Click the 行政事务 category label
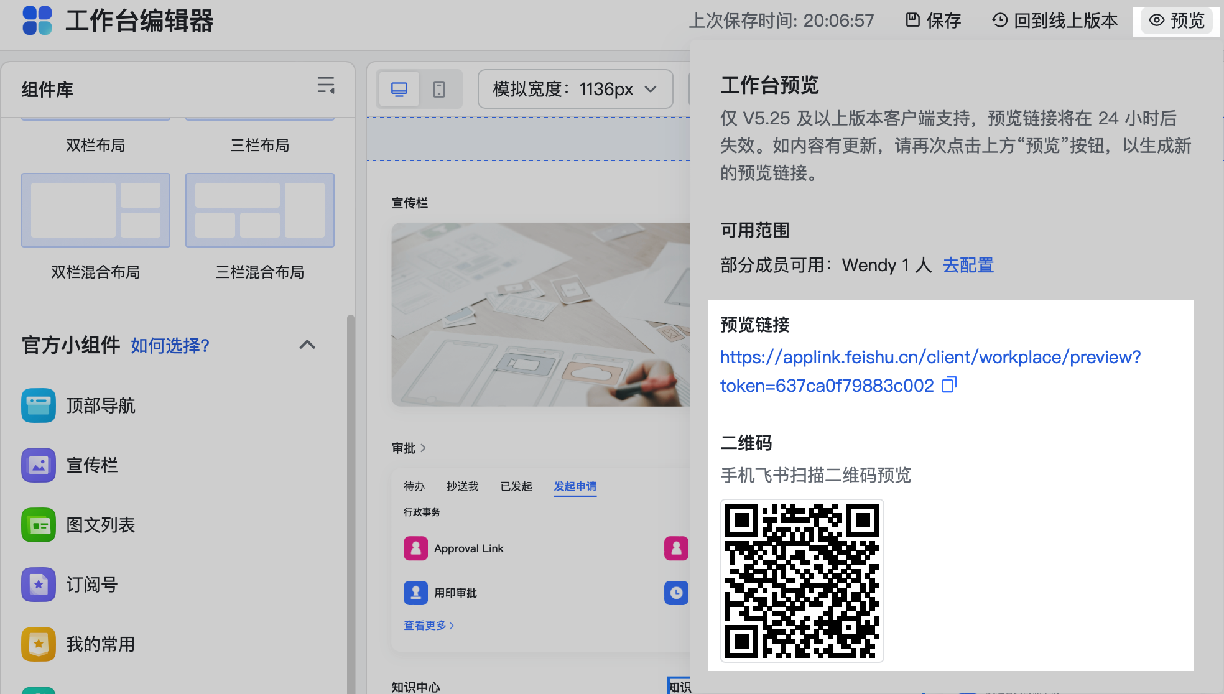The image size is (1224, 694). click(x=422, y=512)
